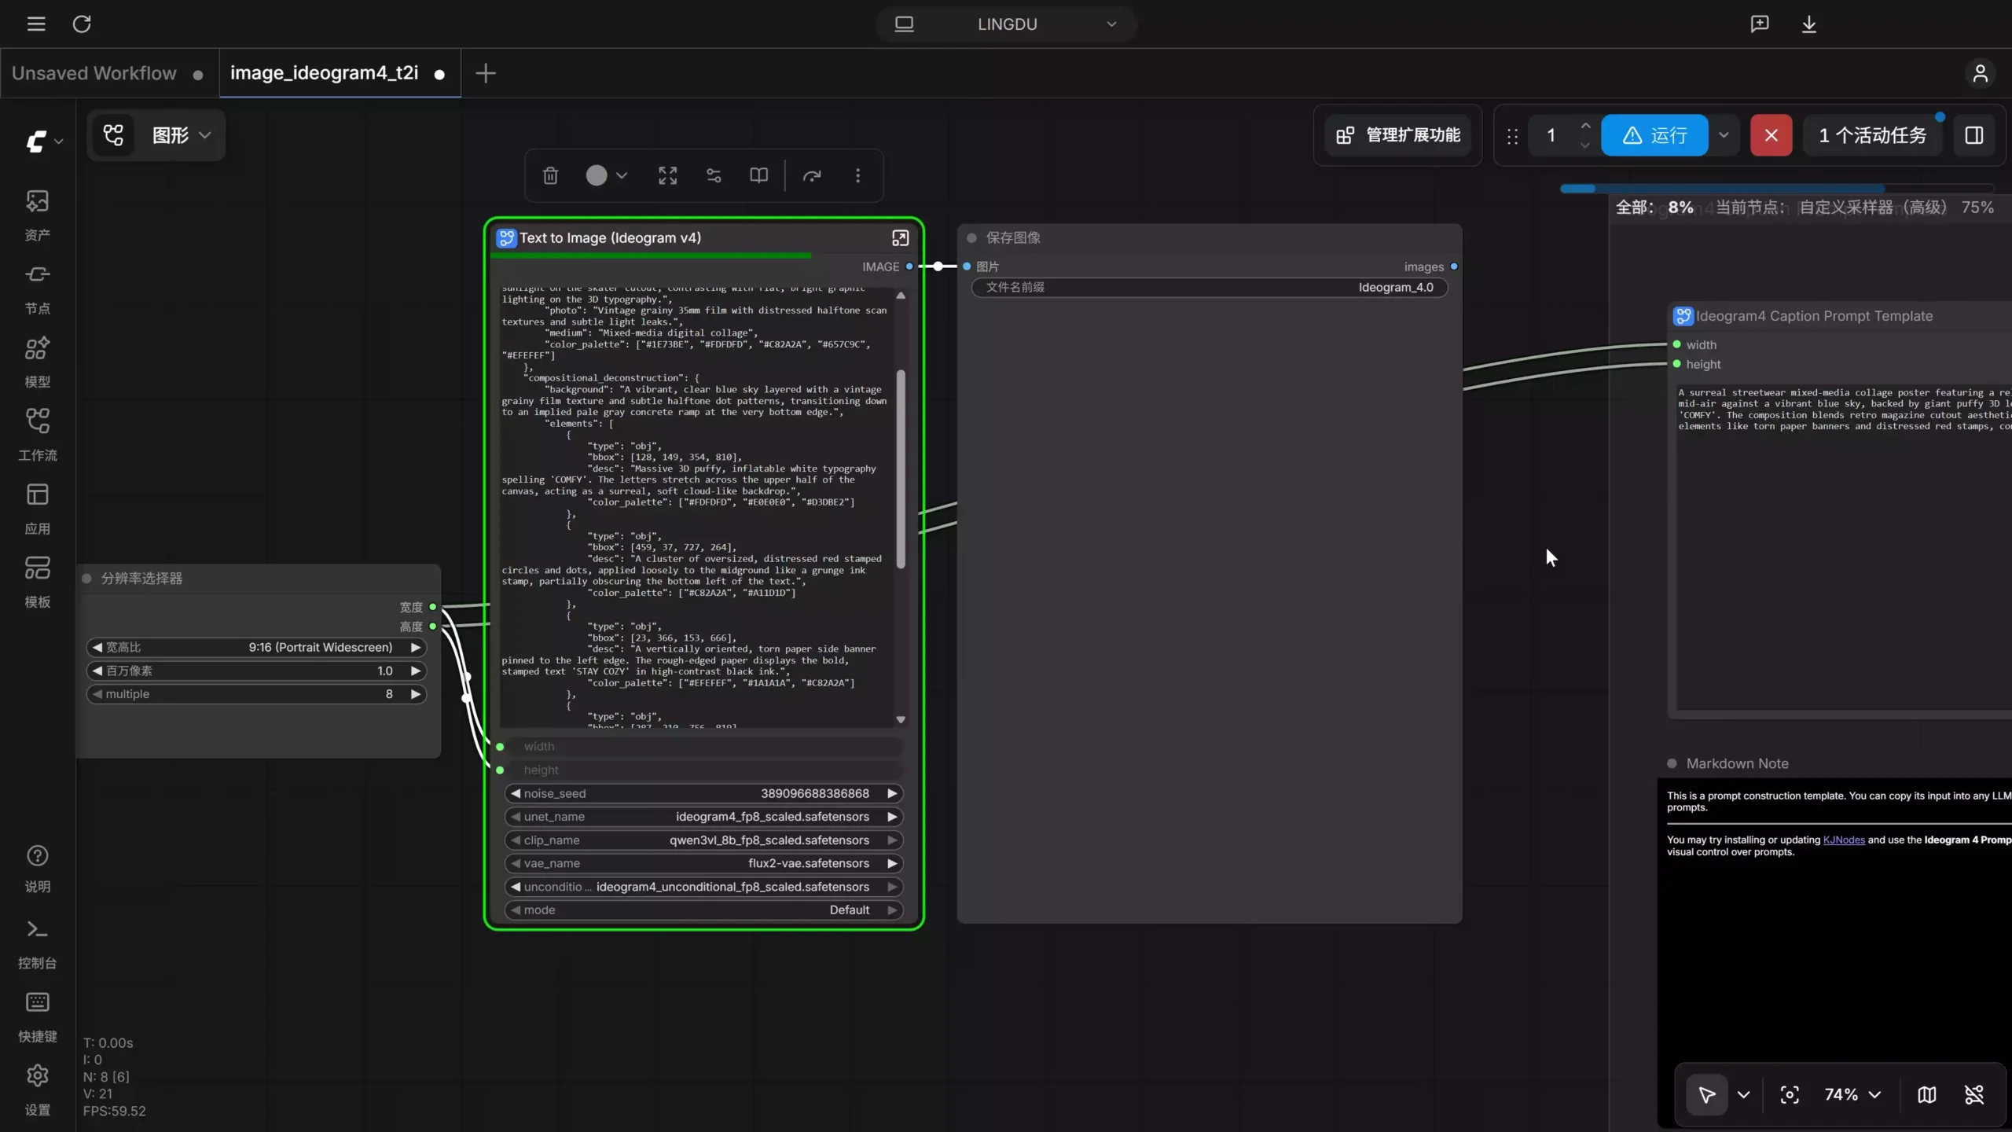Toggle the minimap icon
This screenshot has width=2012, height=1132.
(1926, 1094)
